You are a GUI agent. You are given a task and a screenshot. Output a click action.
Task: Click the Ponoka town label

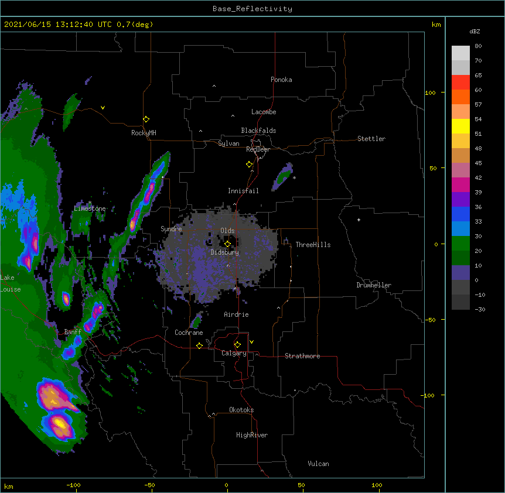pyautogui.click(x=281, y=80)
